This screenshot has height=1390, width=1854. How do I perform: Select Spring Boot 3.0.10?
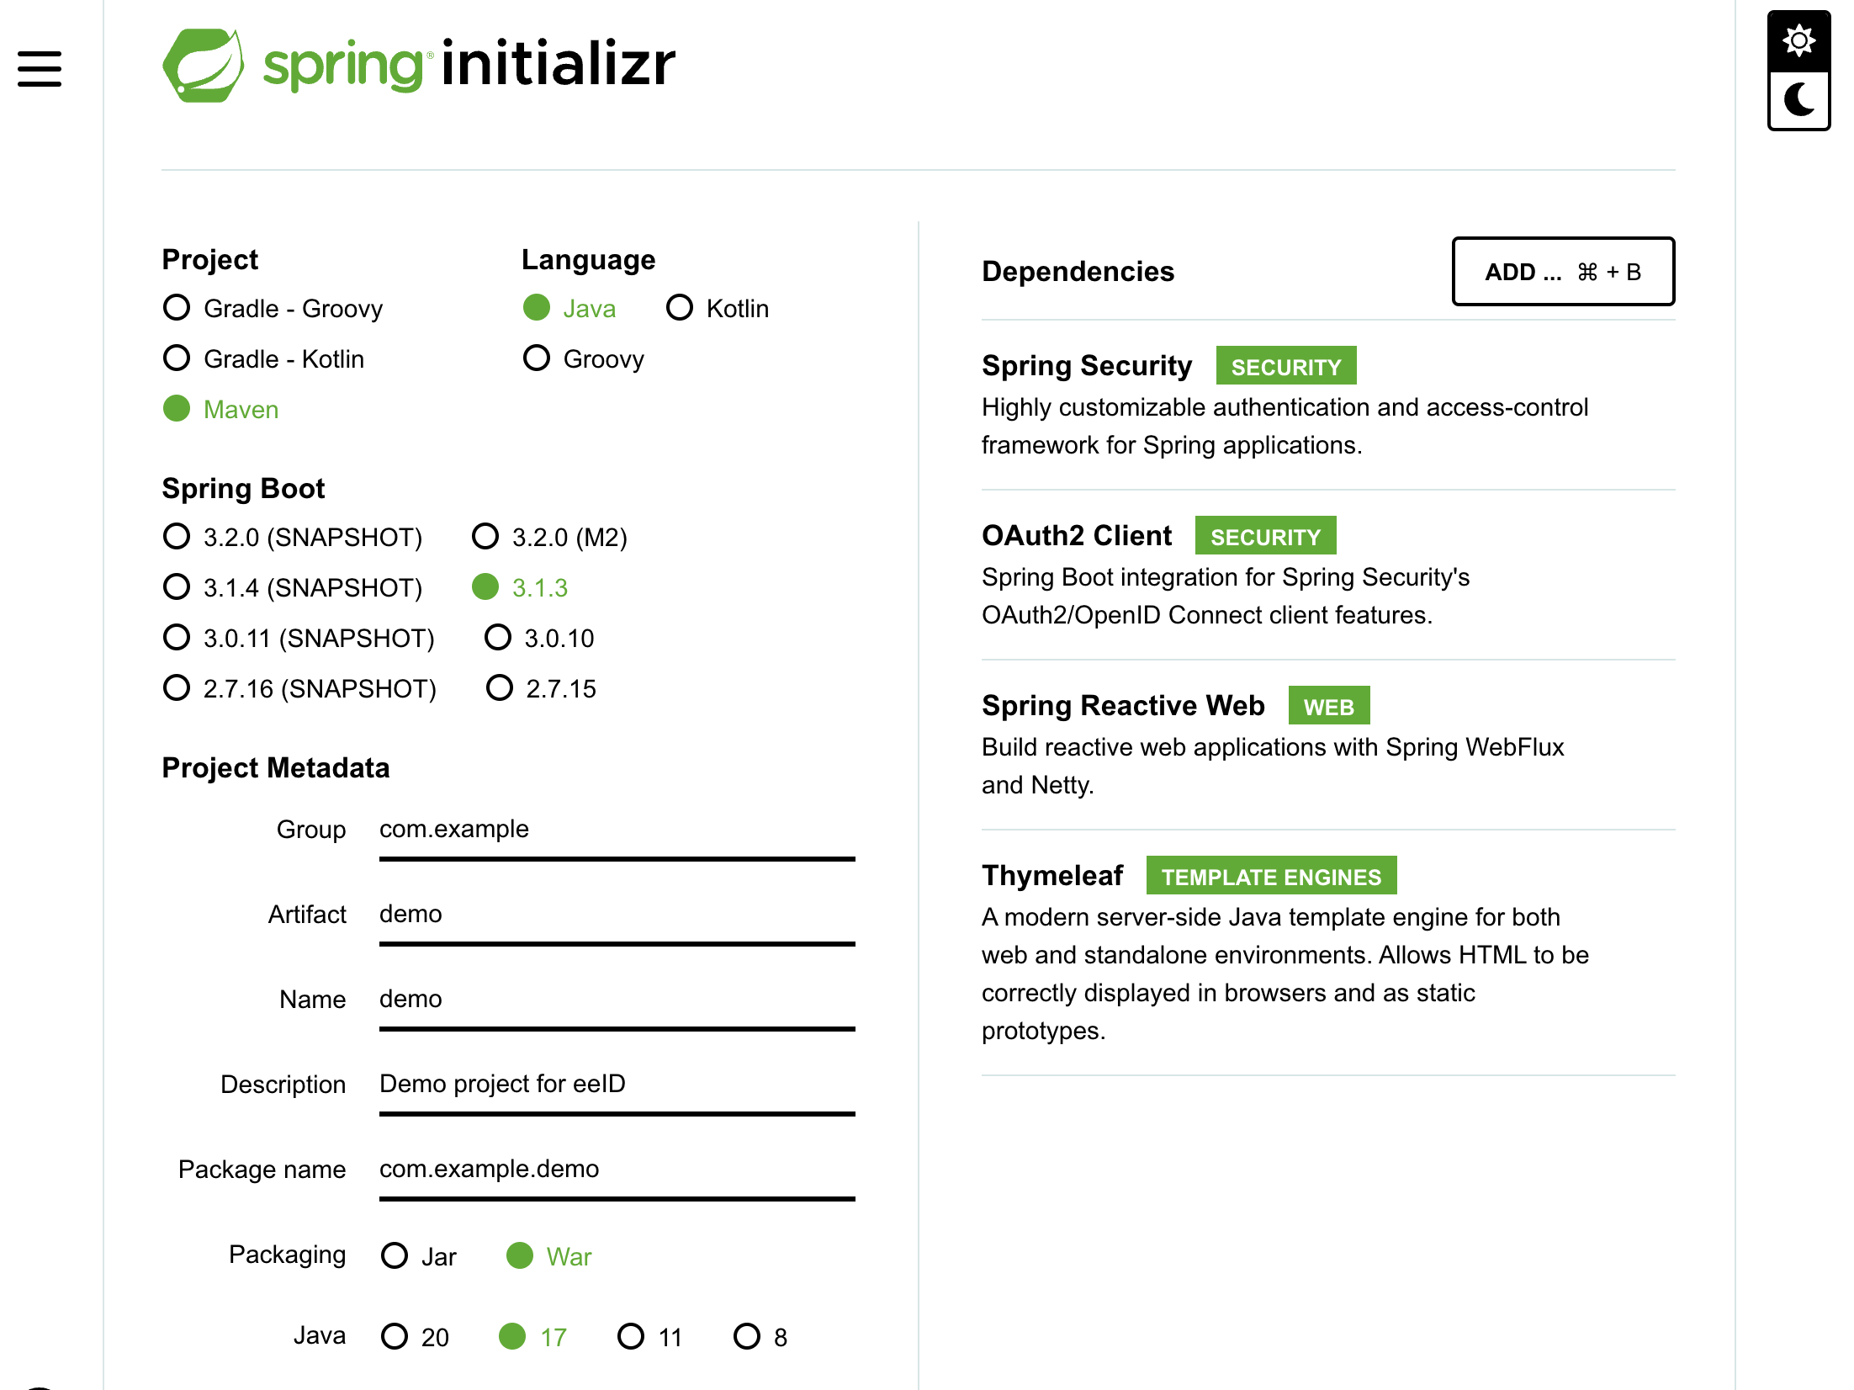pos(539,639)
